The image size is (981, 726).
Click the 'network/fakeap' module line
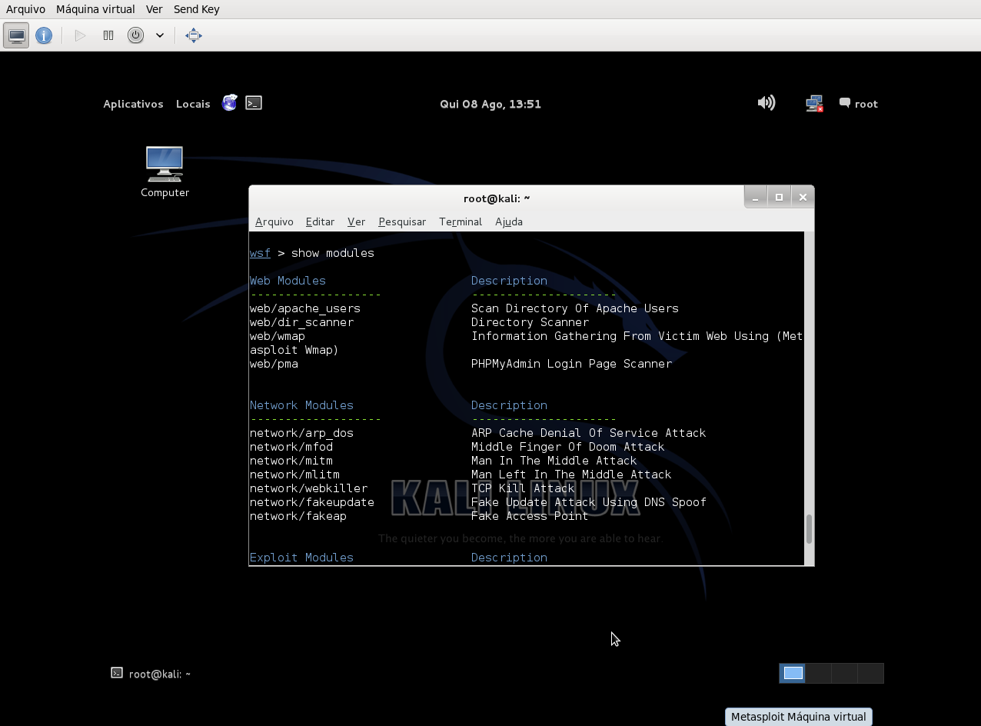[298, 516]
